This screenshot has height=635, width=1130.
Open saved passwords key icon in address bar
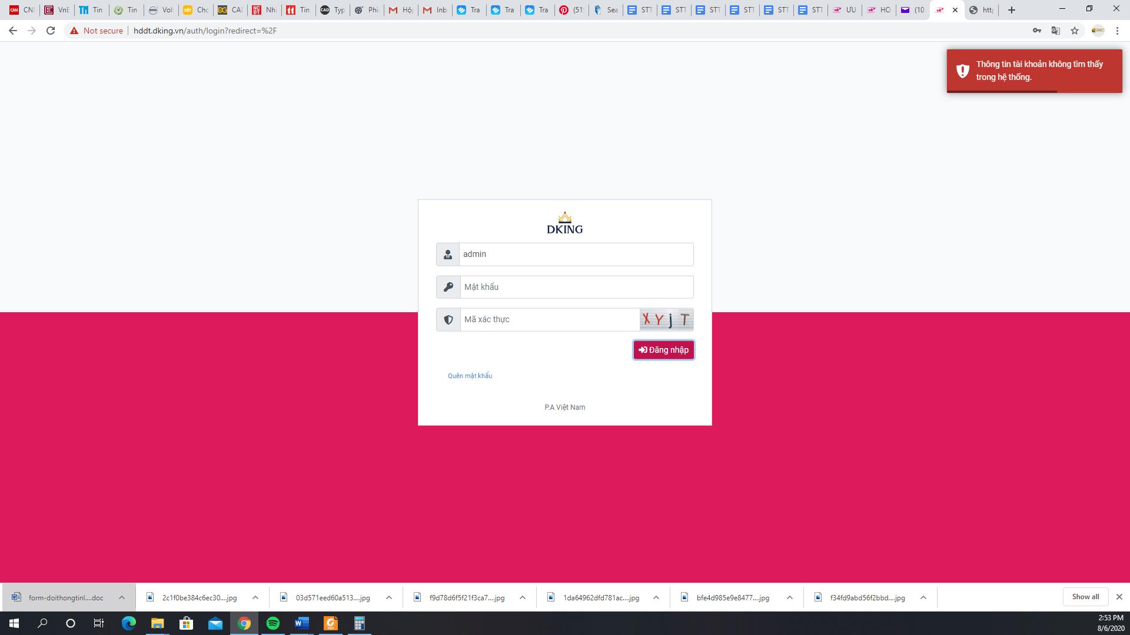[1037, 31]
